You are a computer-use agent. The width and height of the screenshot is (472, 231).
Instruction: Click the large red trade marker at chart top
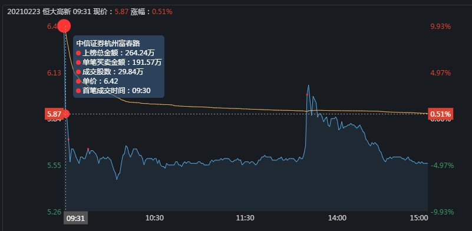coord(64,26)
